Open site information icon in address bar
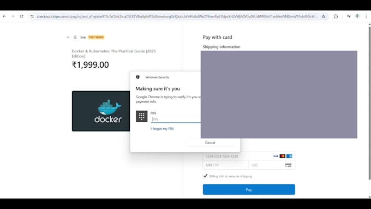This screenshot has width=371, height=209. (x=32, y=16)
